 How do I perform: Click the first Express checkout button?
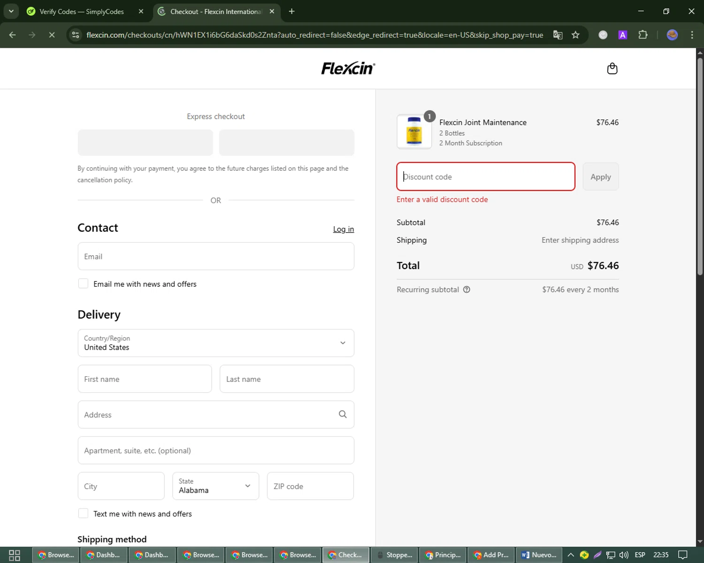(x=145, y=143)
